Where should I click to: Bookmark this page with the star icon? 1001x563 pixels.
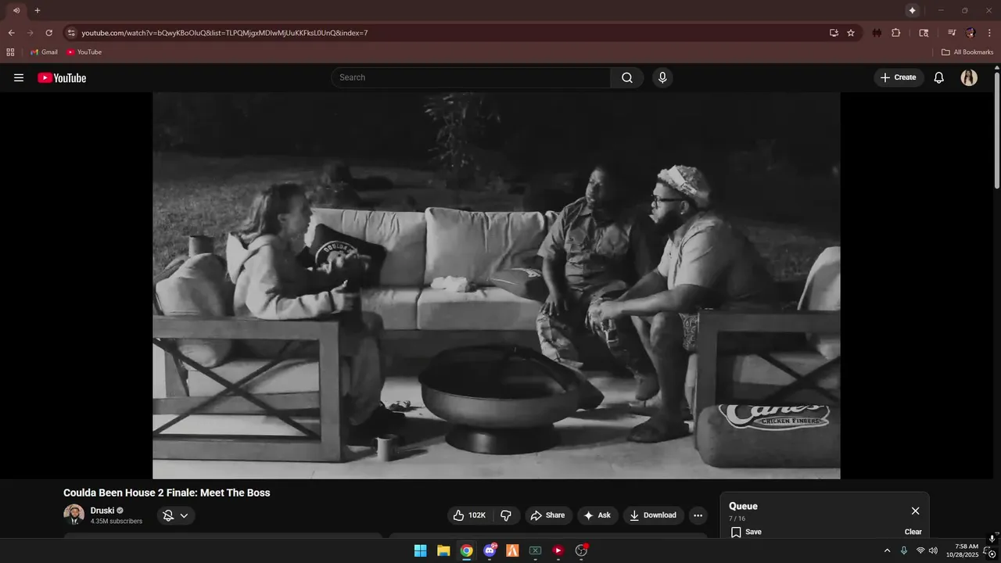(x=851, y=33)
